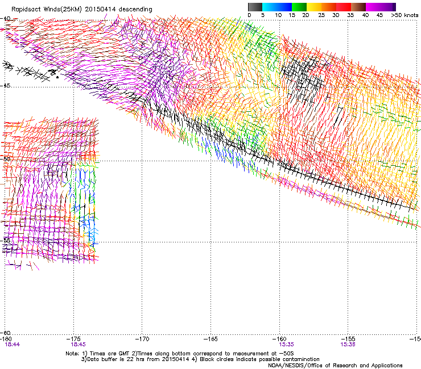The image size is (421, 369).
Task: Click the '>50 knots' legend label
Action: click(405, 15)
